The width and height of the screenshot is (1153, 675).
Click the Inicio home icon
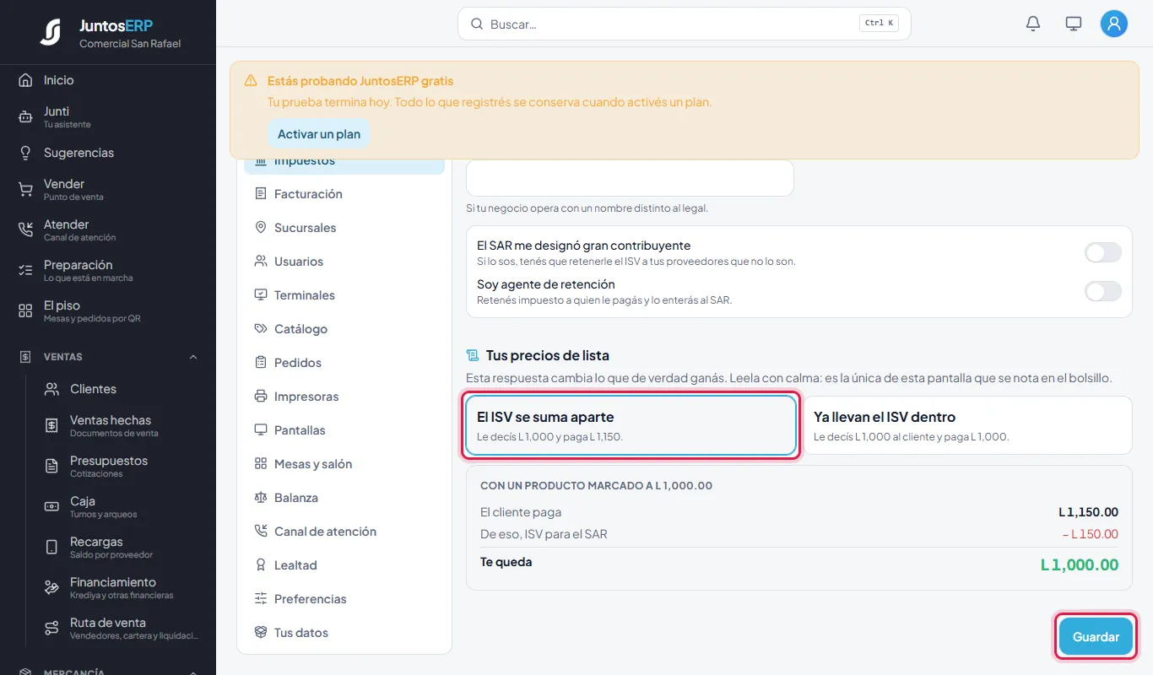point(25,80)
